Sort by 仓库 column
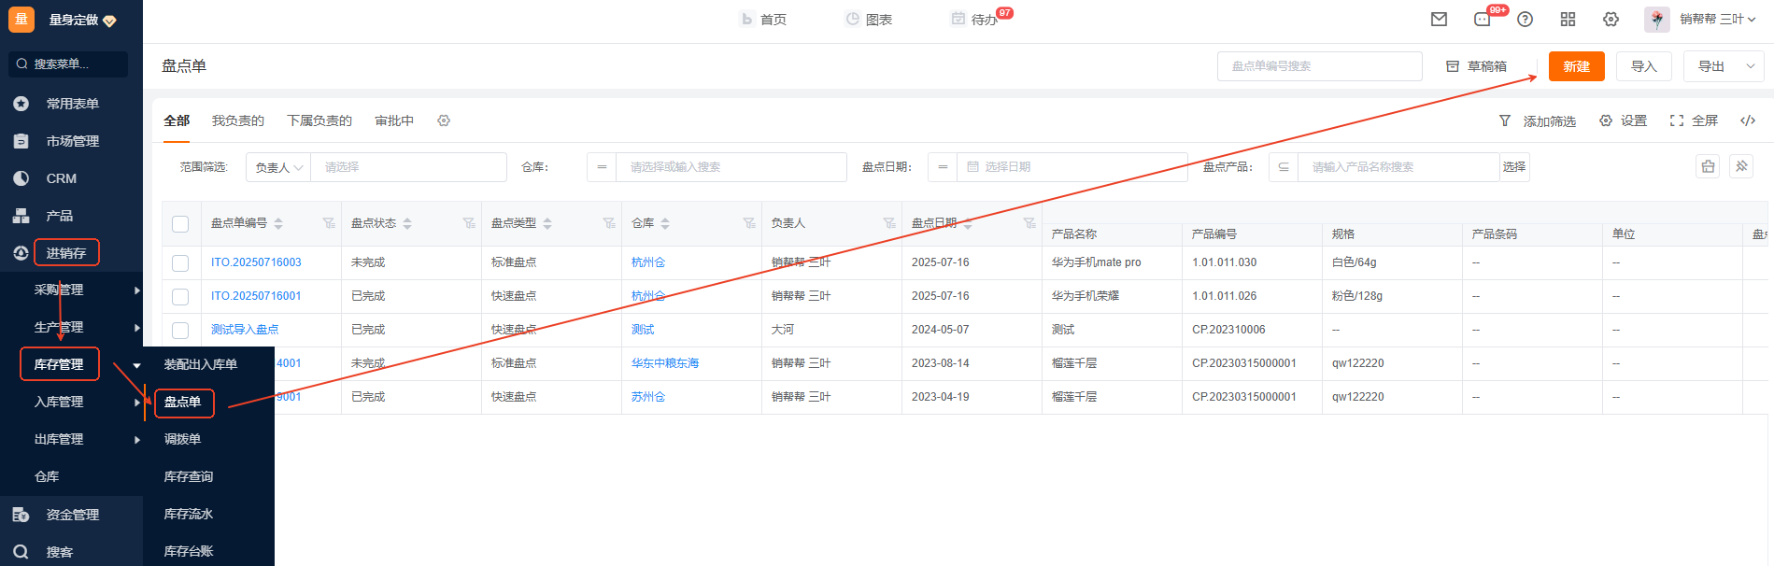Image resolution: width=1774 pixels, height=566 pixels. pos(665,223)
